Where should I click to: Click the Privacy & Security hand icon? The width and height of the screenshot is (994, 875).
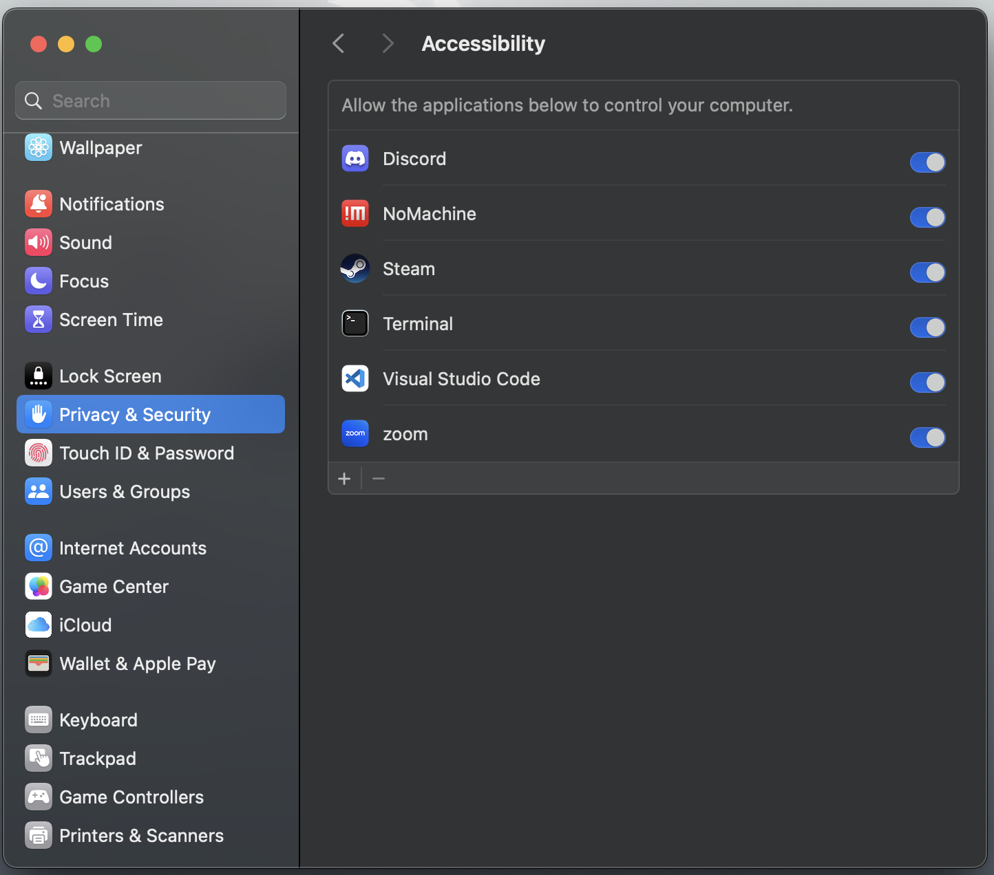click(39, 414)
